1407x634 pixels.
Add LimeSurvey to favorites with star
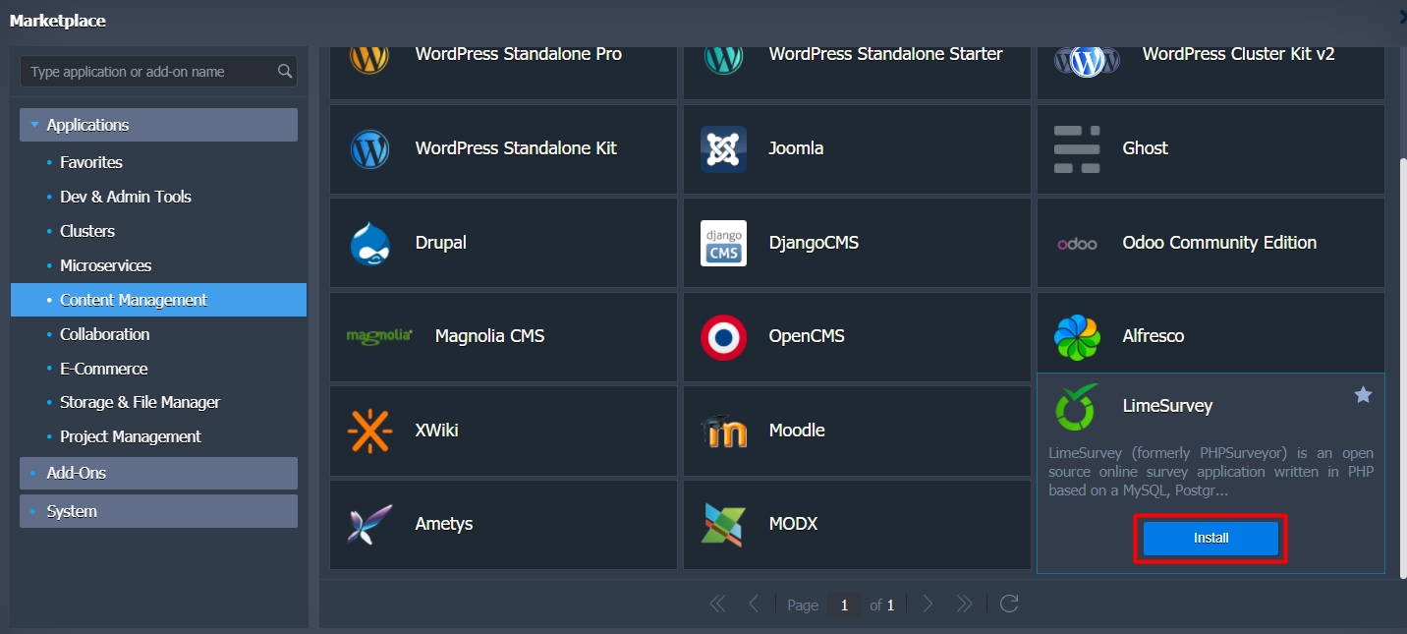[1363, 395]
